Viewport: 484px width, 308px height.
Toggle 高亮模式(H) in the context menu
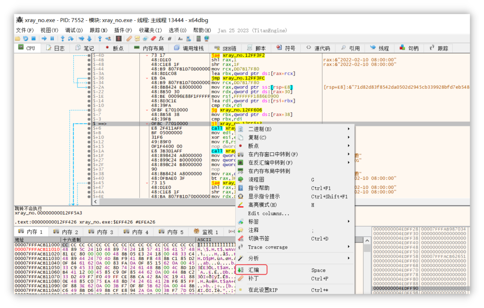[x=295, y=205]
